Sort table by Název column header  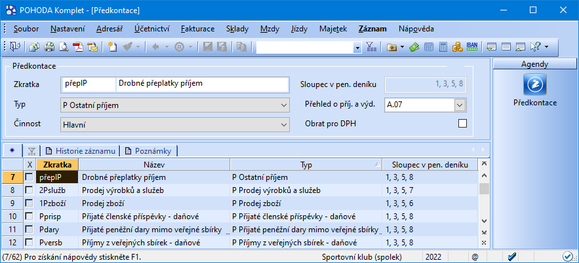155,164
